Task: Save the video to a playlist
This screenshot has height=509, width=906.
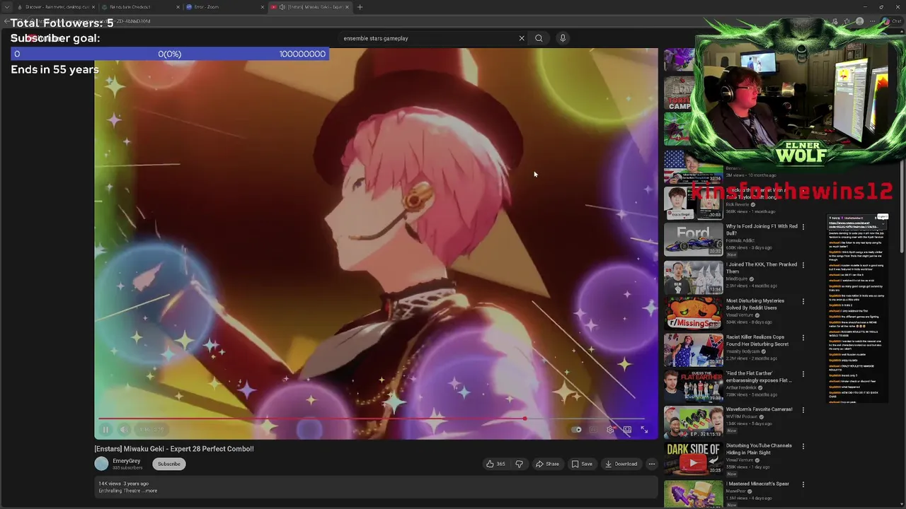Action: click(x=582, y=464)
